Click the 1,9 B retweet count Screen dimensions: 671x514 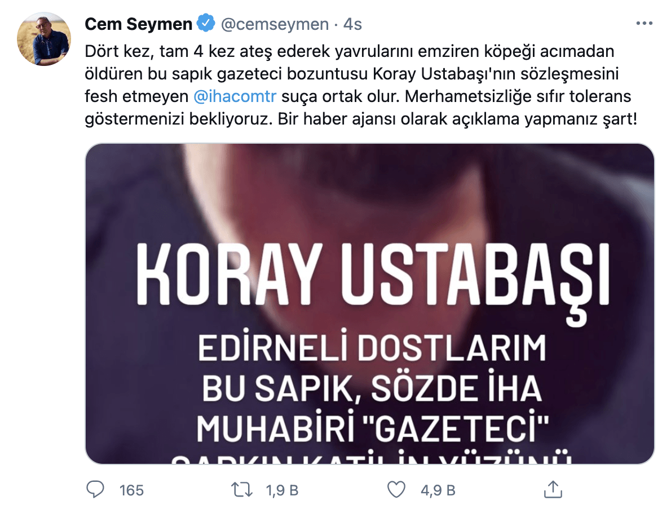point(282,490)
